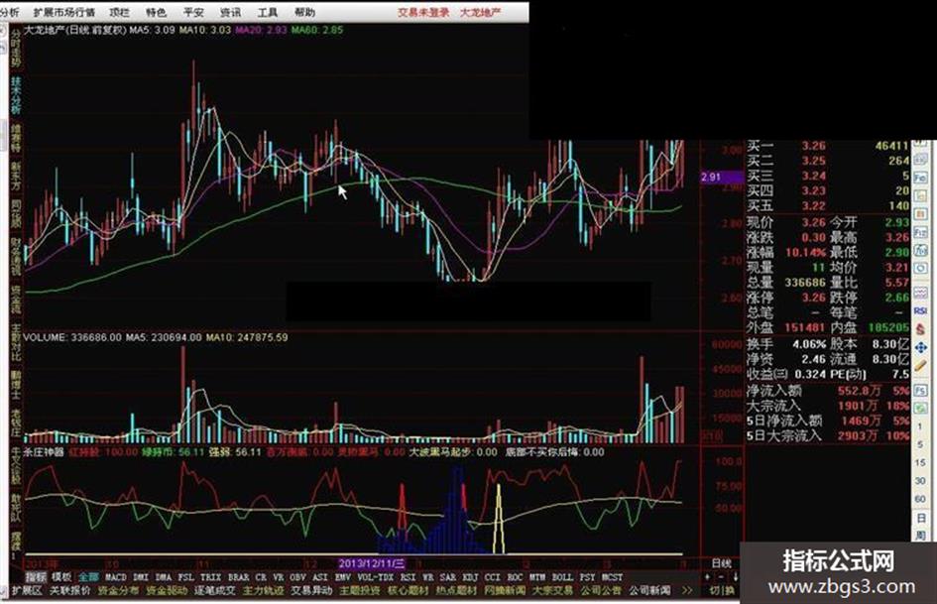Open 逐笔成交 tick trades
Viewport: 937px width, 604px height.
[214, 591]
